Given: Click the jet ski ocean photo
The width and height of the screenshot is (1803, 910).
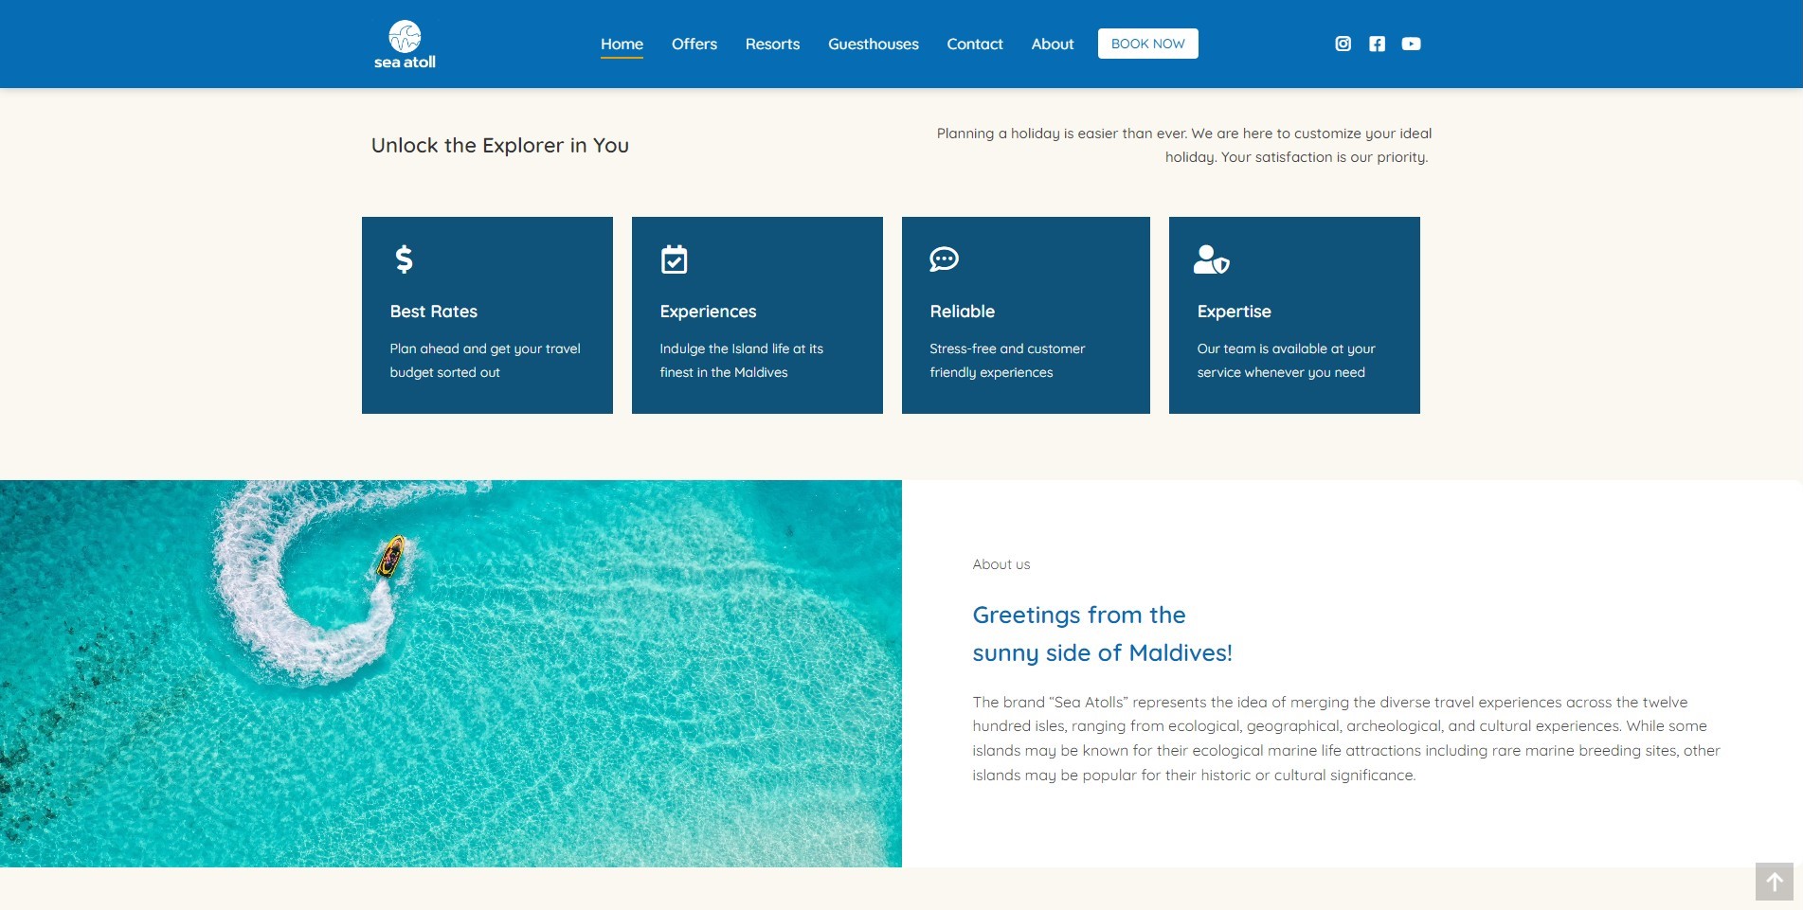Looking at the screenshot, I should pyautogui.click(x=451, y=673).
